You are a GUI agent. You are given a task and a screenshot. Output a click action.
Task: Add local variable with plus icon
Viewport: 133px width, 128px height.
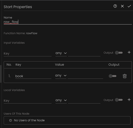(x=129, y=100)
